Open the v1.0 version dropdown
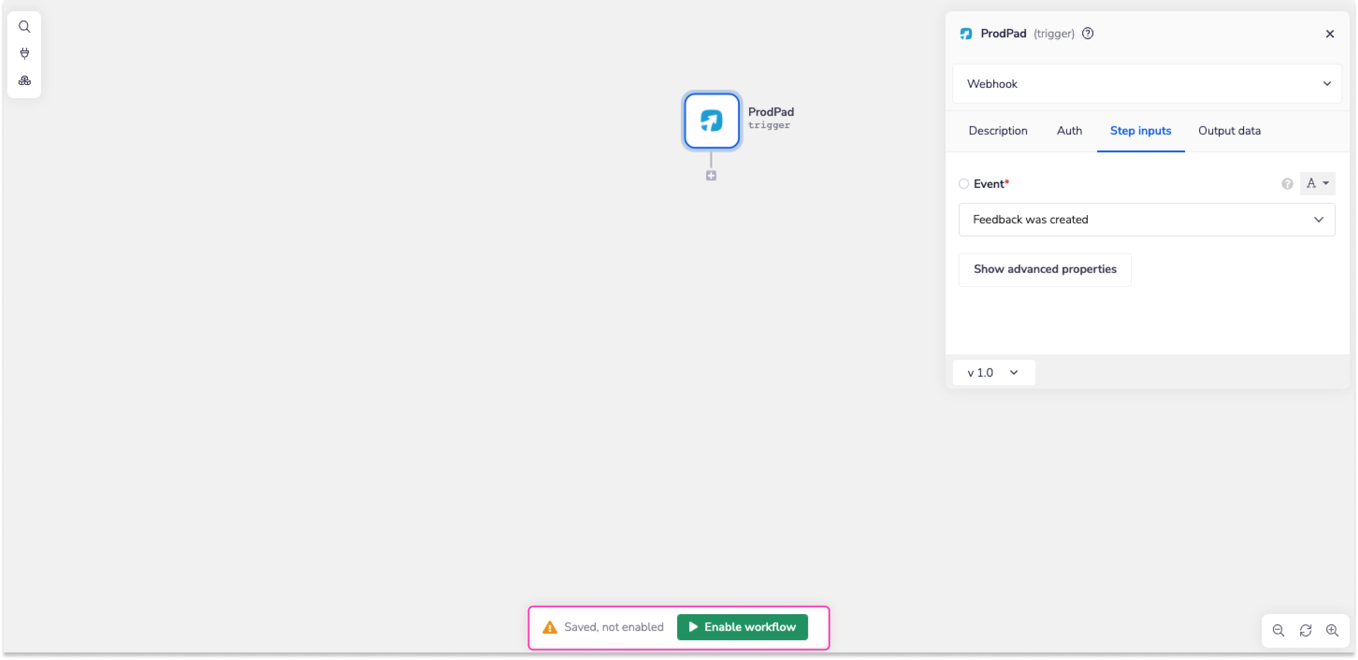Screen dimensions: 1358x660 (993, 373)
